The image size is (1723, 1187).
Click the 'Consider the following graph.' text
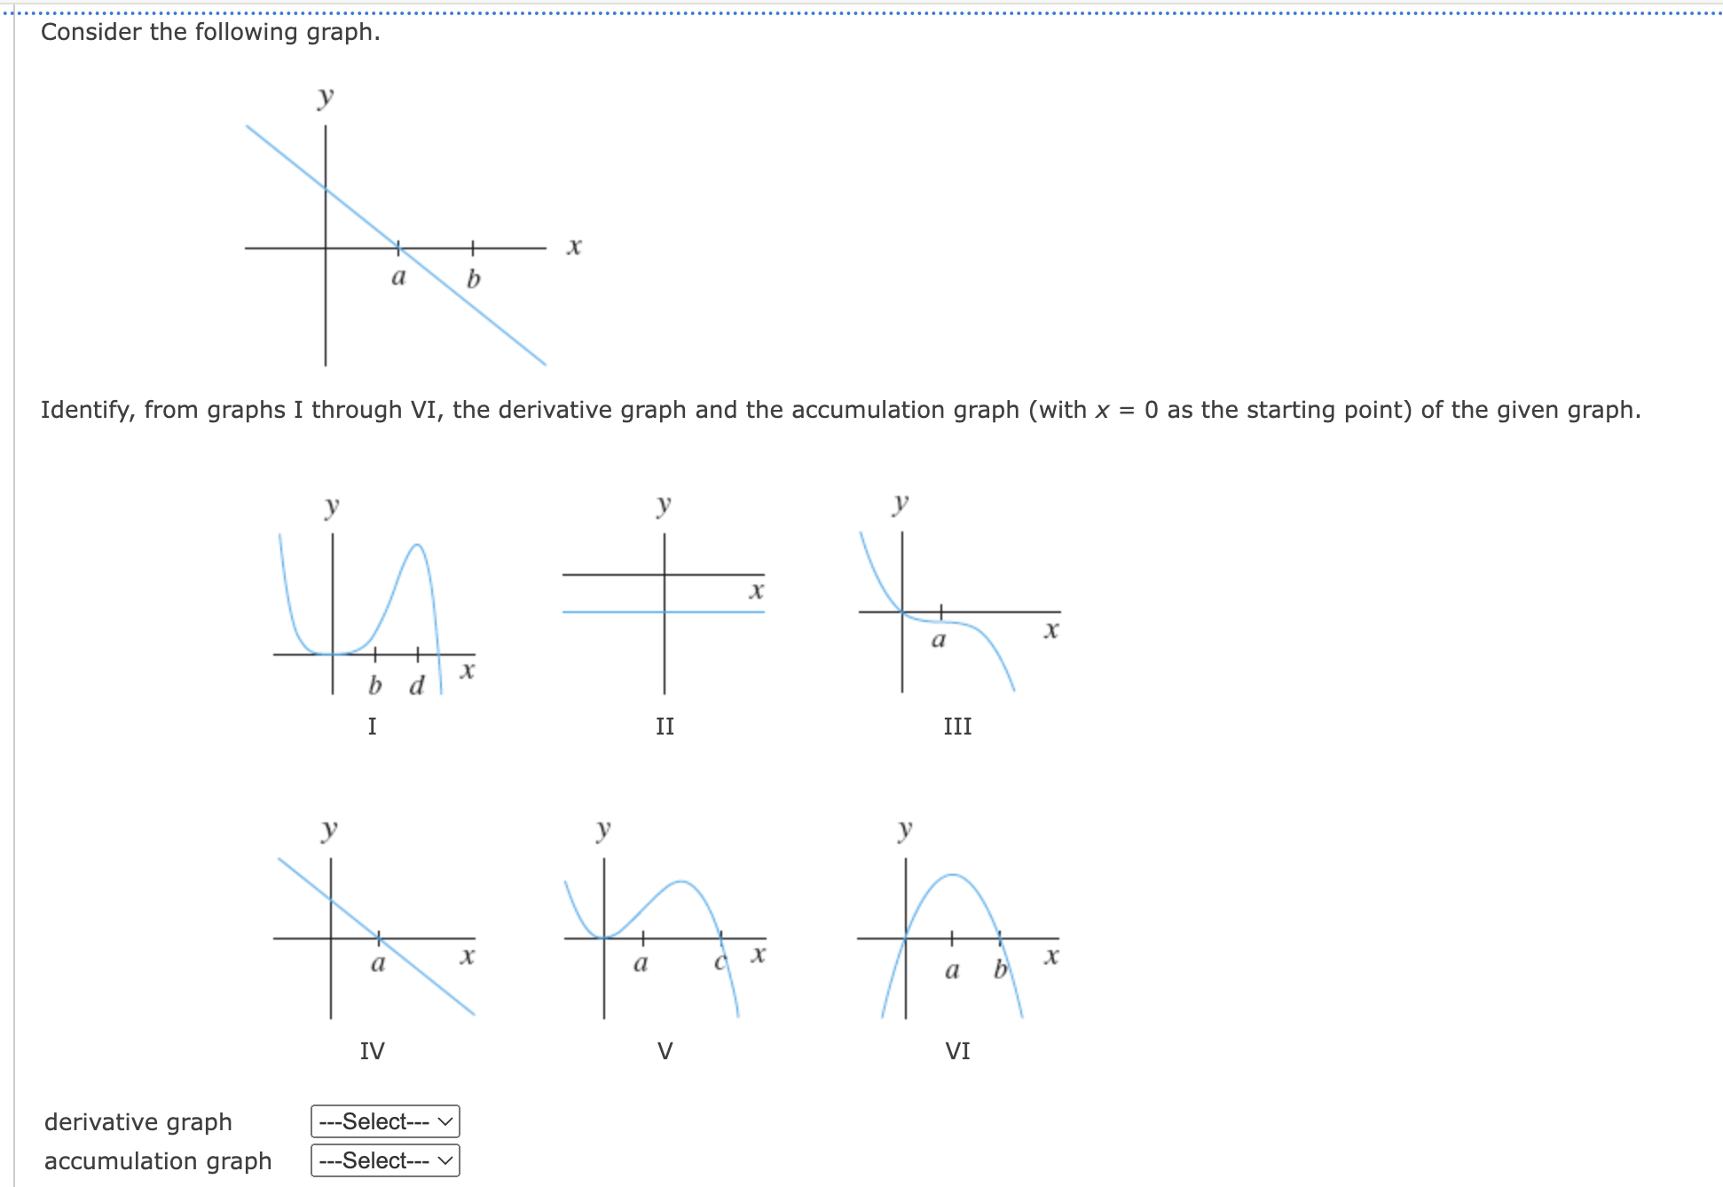click(210, 33)
